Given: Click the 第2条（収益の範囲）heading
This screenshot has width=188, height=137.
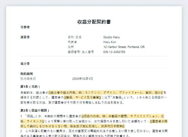Looking at the screenshot, I should click(x=35, y=110).
